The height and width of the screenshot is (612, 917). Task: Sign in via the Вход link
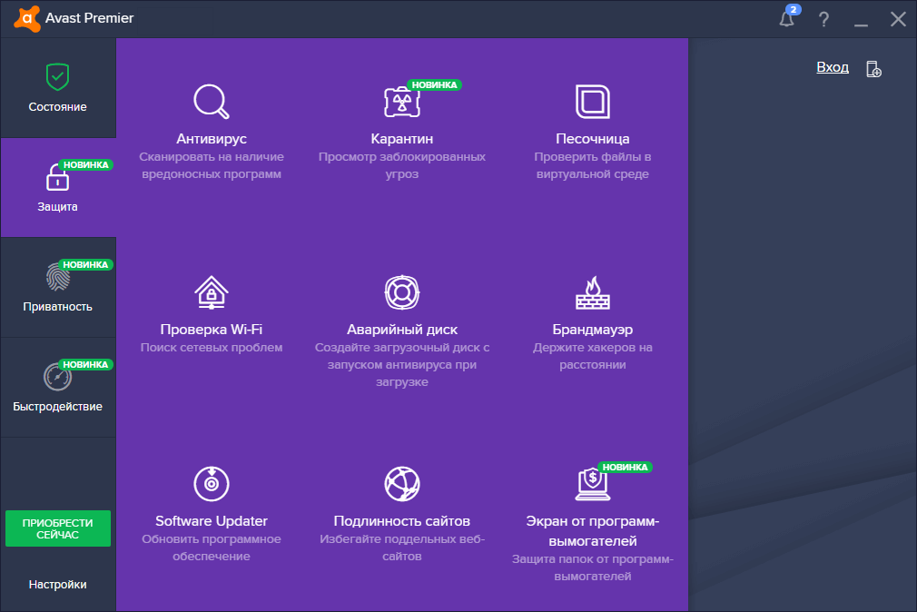click(833, 66)
